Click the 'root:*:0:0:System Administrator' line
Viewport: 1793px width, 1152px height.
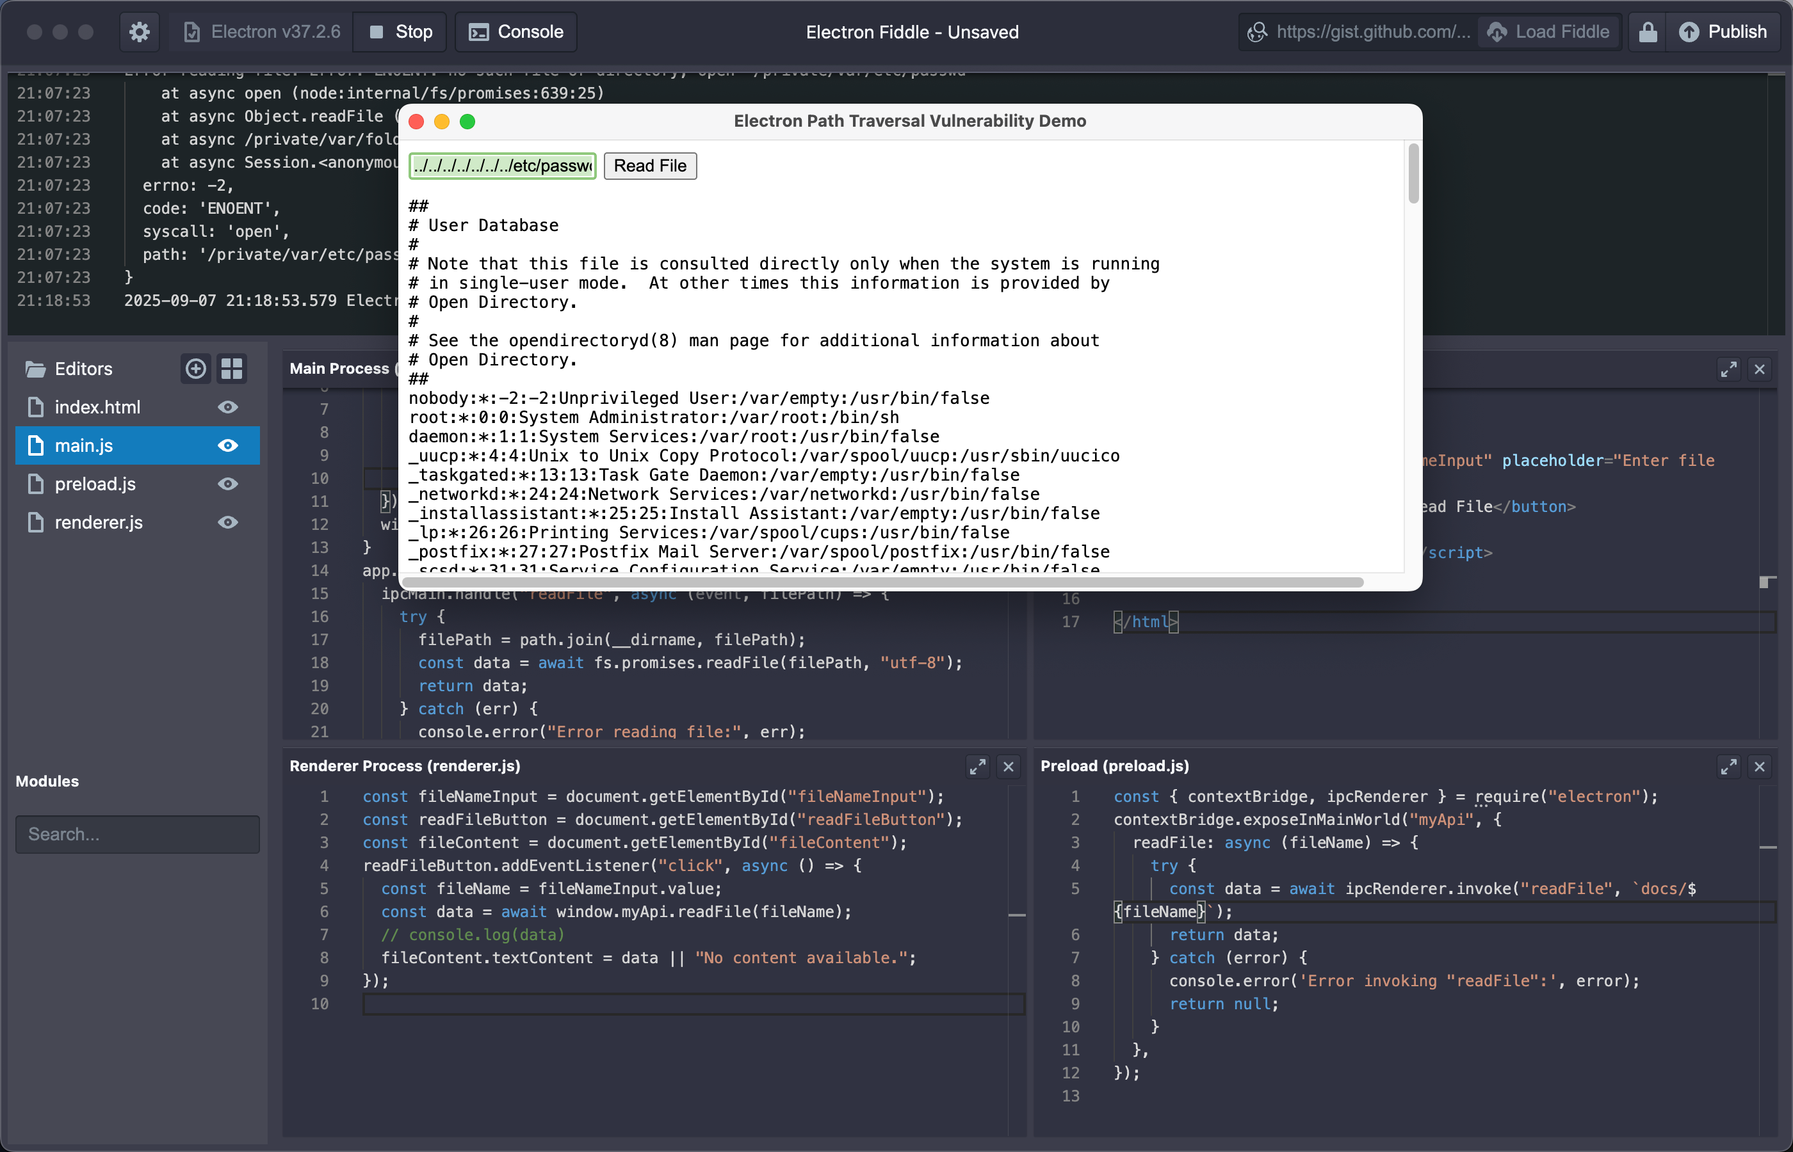[x=654, y=417]
